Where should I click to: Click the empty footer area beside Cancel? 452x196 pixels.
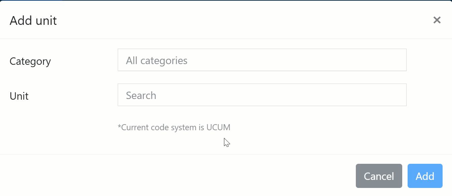coord(178,176)
